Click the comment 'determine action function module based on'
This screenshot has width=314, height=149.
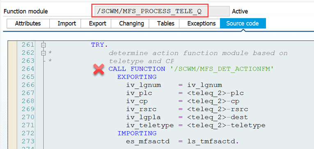click(x=198, y=53)
